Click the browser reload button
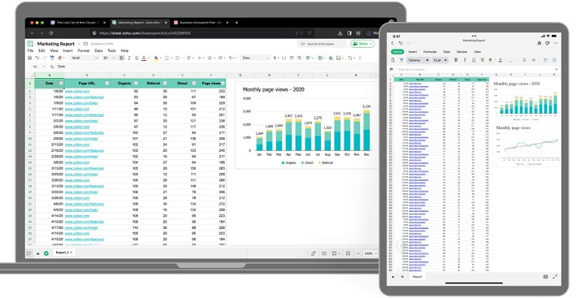 51,32
